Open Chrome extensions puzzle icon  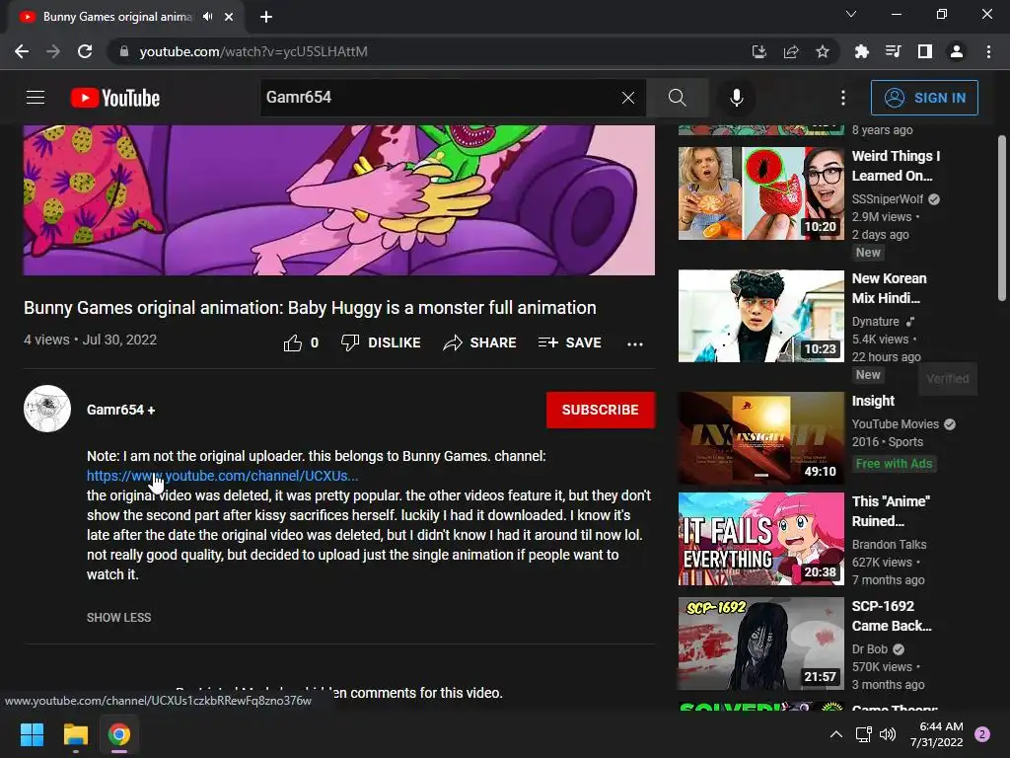point(861,51)
